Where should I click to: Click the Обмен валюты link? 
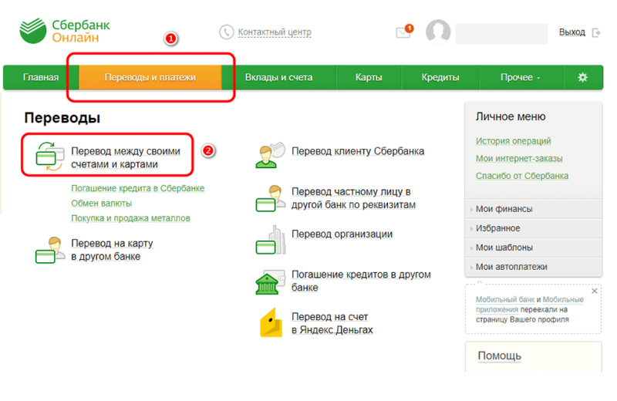point(101,203)
